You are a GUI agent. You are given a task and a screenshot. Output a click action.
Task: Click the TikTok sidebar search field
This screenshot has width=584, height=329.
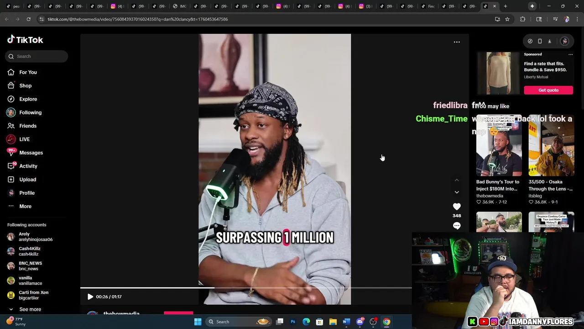[x=36, y=56]
